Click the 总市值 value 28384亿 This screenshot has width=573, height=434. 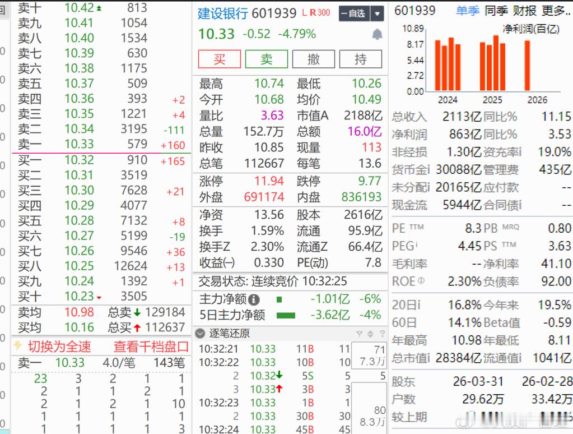459,358
